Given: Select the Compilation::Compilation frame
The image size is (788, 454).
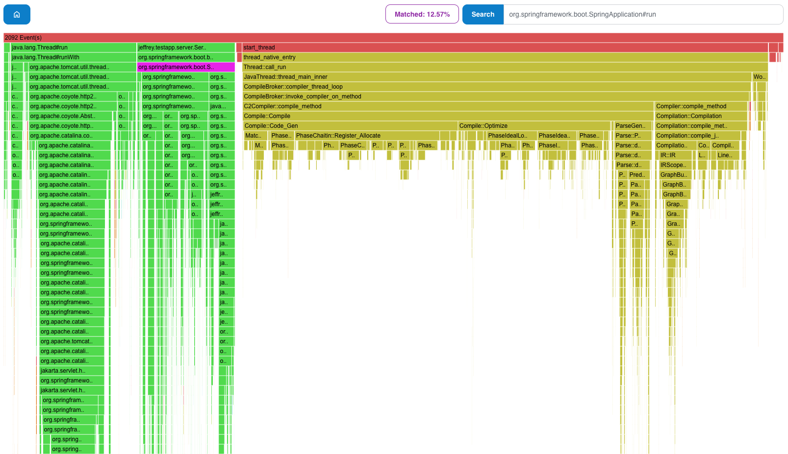Looking at the screenshot, I should tap(701, 116).
